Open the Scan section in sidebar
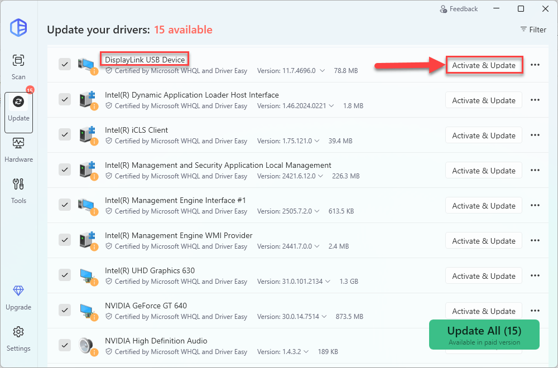The height and width of the screenshot is (368, 558). (x=18, y=66)
